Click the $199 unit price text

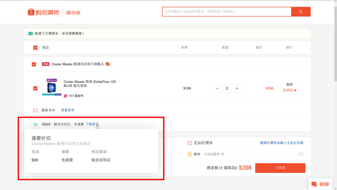click(x=187, y=88)
